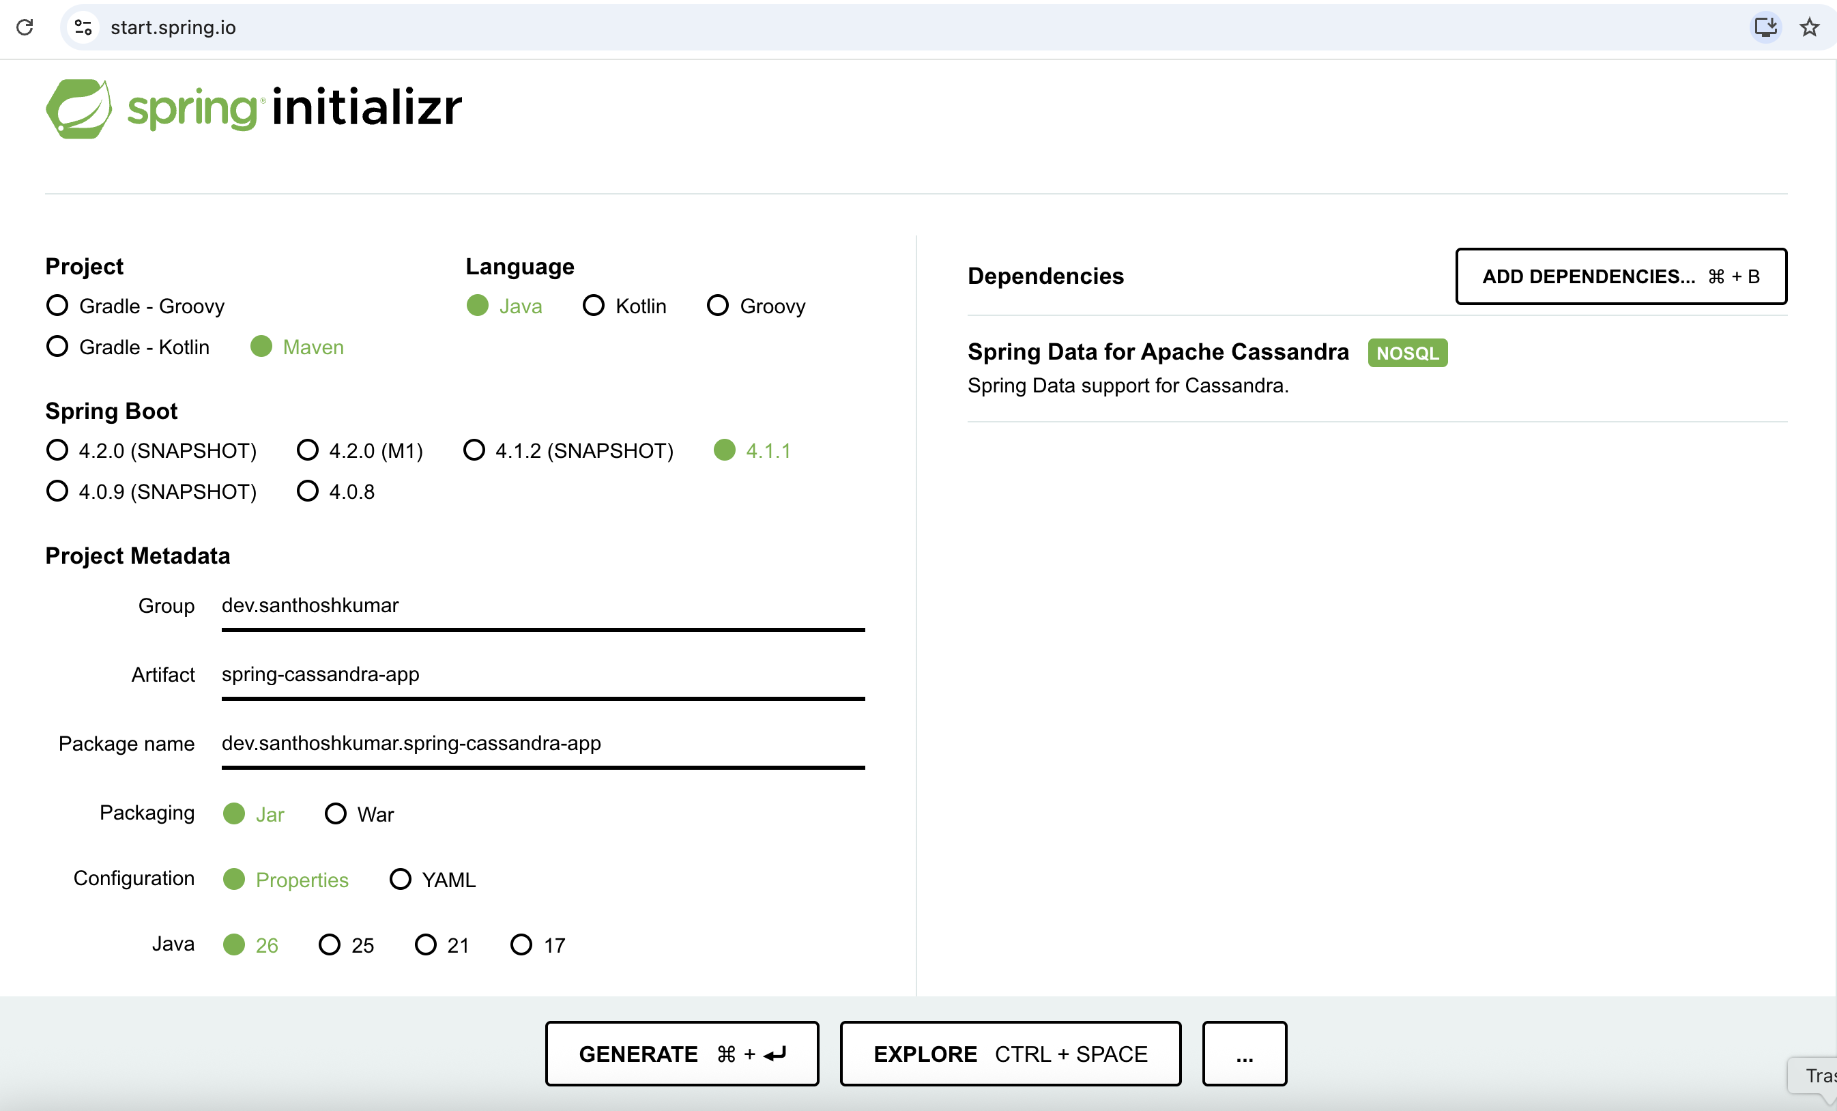Image resolution: width=1837 pixels, height=1111 pixels.
Task: Select War packaging
Action: (360, 813)
